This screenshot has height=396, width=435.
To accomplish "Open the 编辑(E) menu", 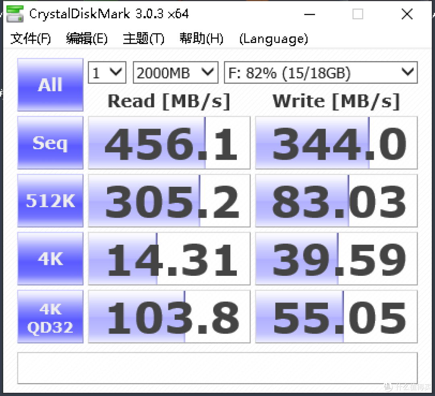I will click(x=87, y=39).
